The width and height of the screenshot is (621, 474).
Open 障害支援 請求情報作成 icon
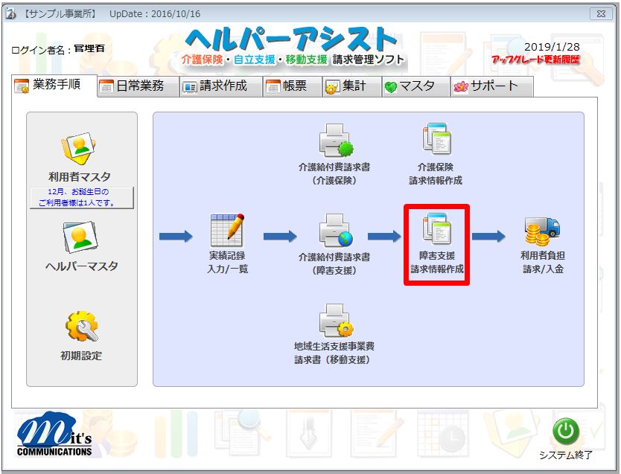436,229
